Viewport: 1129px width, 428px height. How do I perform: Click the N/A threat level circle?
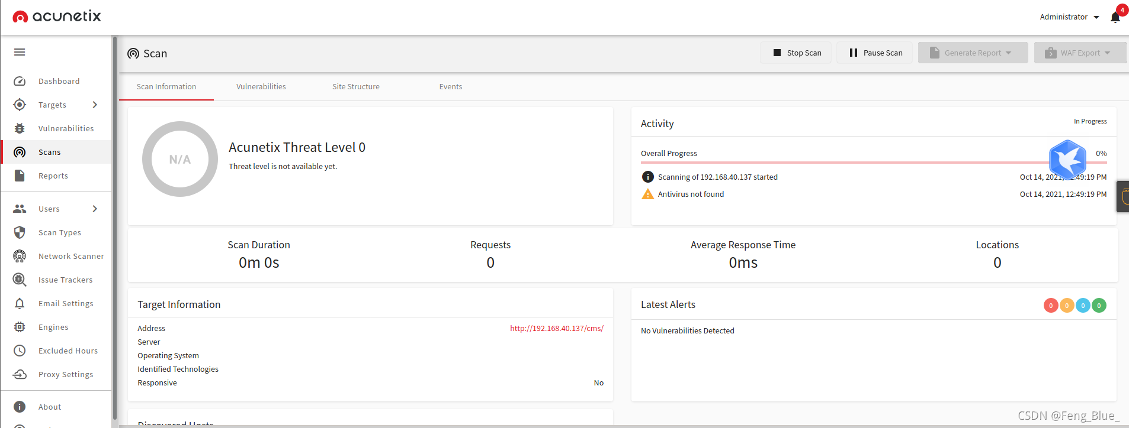click(x=180, y=159)
